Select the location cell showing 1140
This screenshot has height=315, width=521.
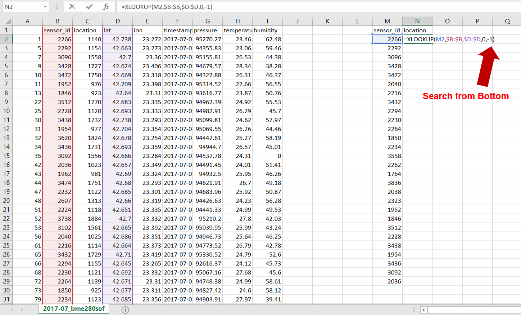click(87, 39)
